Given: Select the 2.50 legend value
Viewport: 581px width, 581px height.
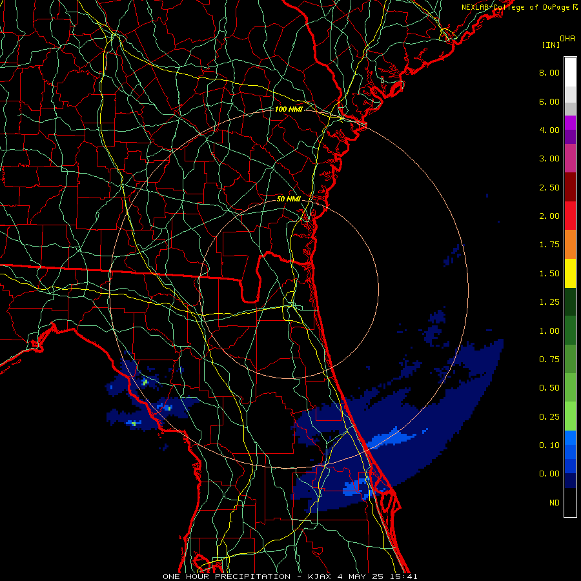Looking at the screenshot, I should point(549,187).
